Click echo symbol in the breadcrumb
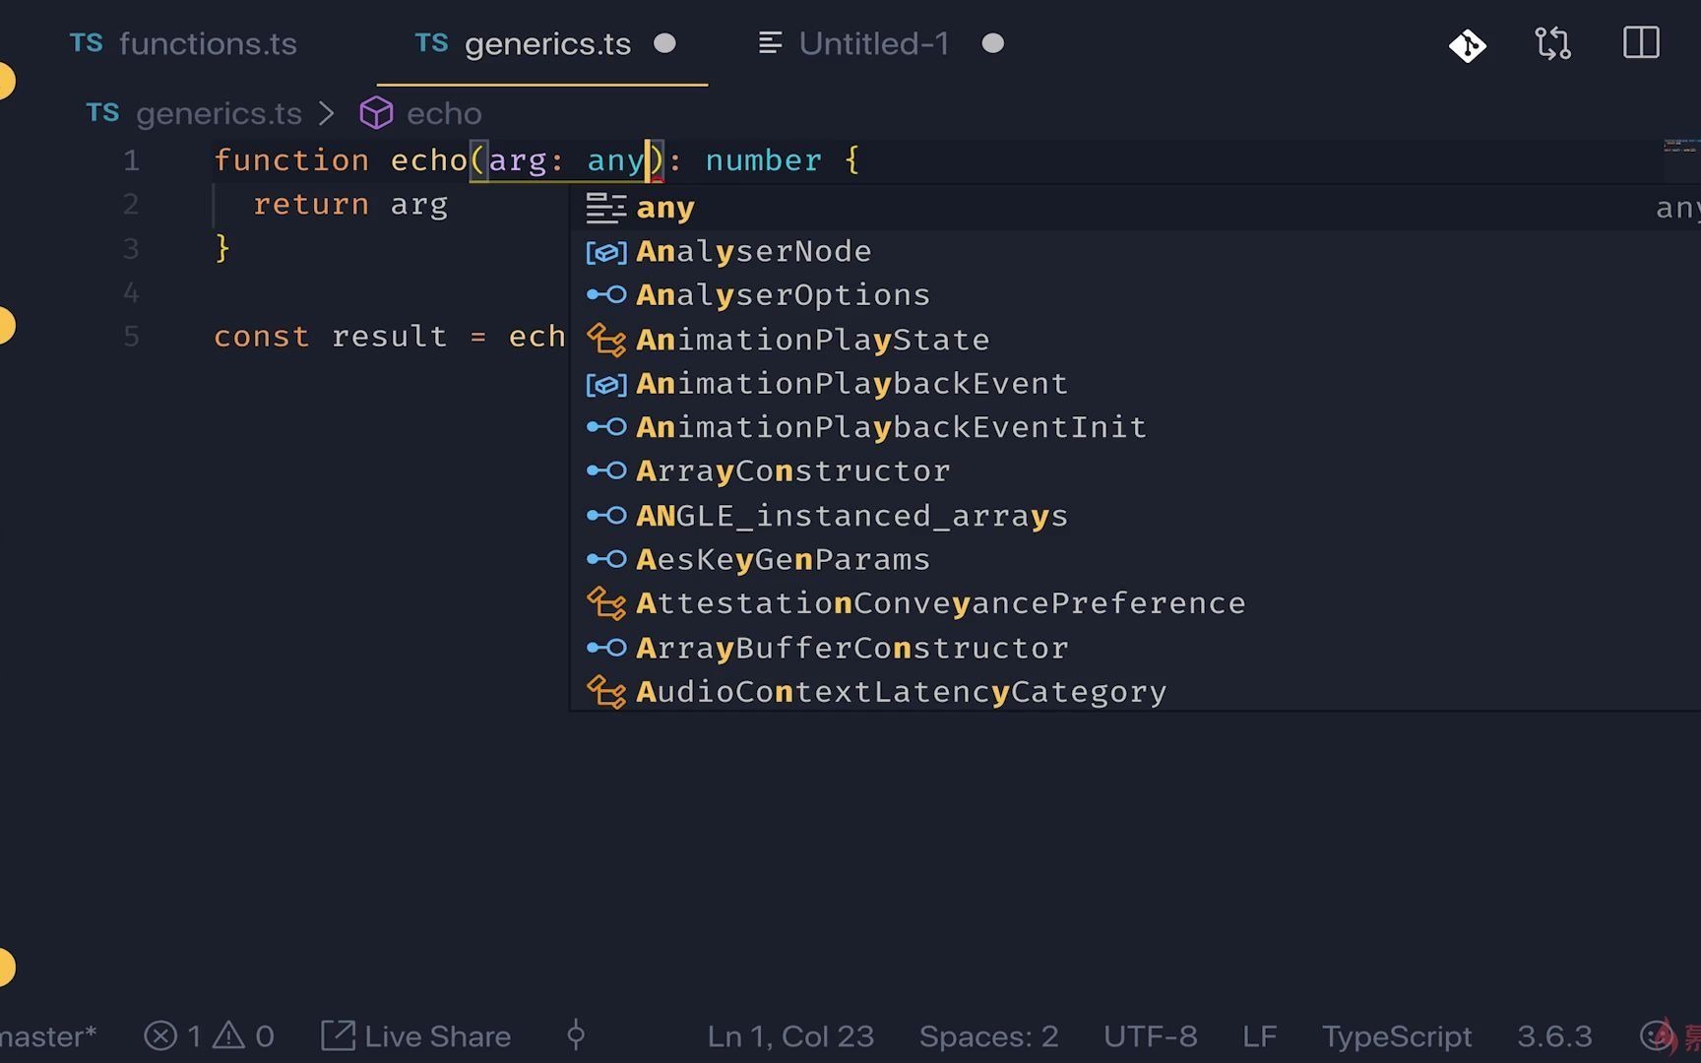This screenshot has height=1063, width=1701. [444, 114]
